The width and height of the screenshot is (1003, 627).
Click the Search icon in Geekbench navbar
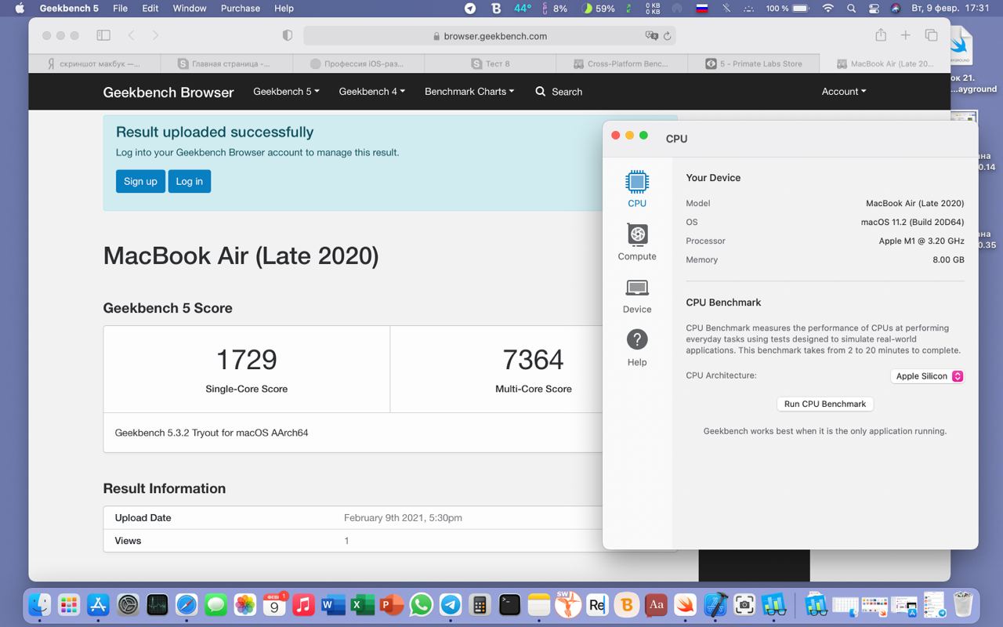coord(541,92)
